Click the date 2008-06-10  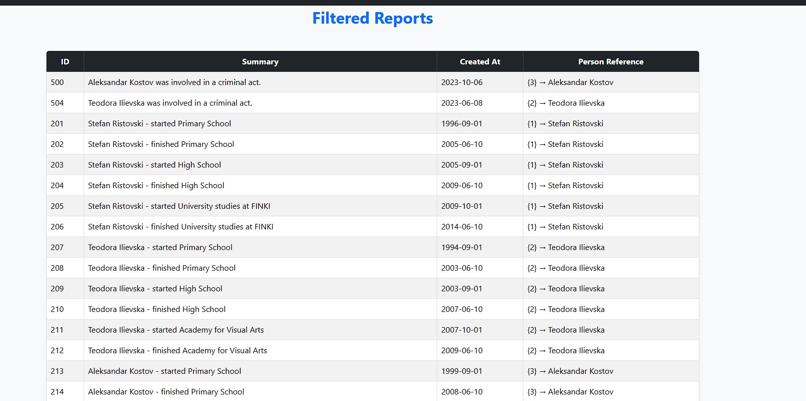(x=461, y=392)
